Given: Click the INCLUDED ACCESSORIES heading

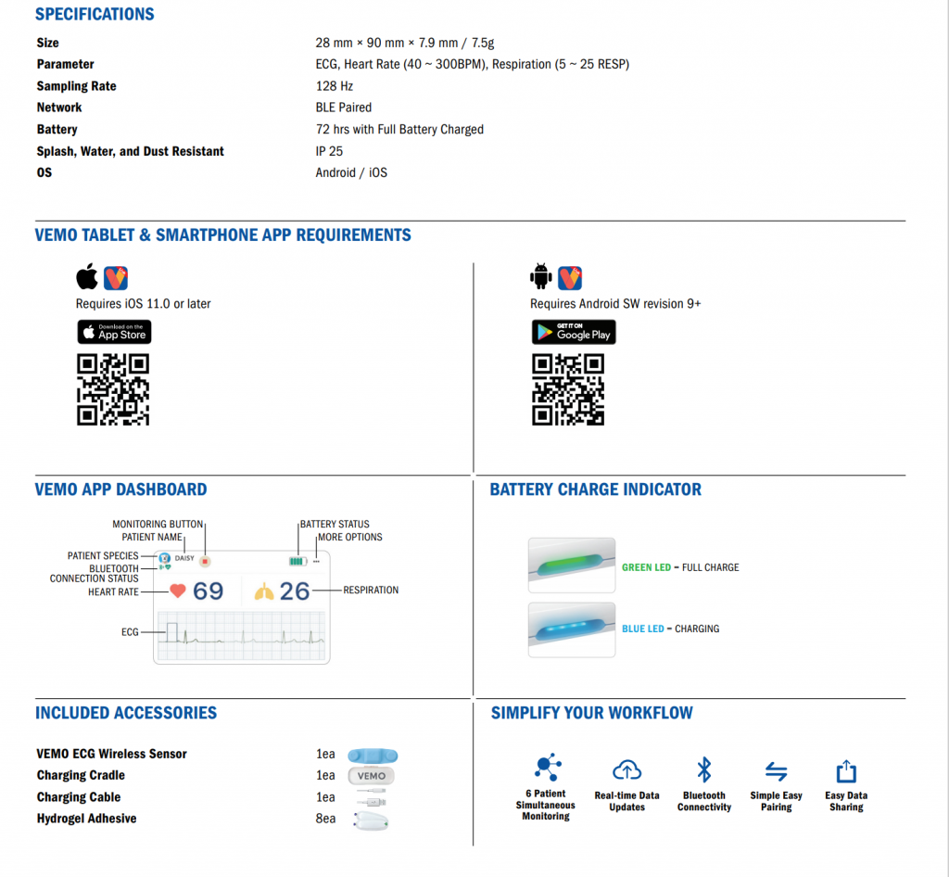Looking at the screenshot, I should pos(126,712).
